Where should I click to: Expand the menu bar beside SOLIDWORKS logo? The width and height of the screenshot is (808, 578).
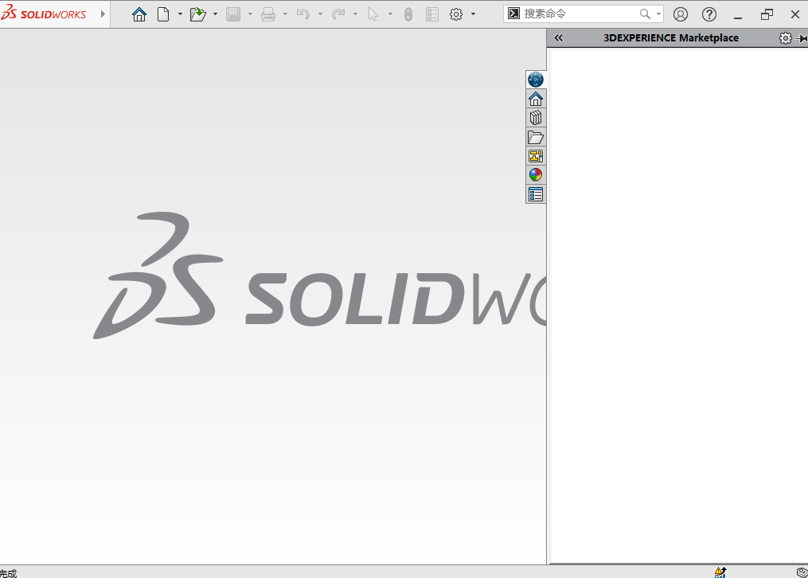click(102, 14)
